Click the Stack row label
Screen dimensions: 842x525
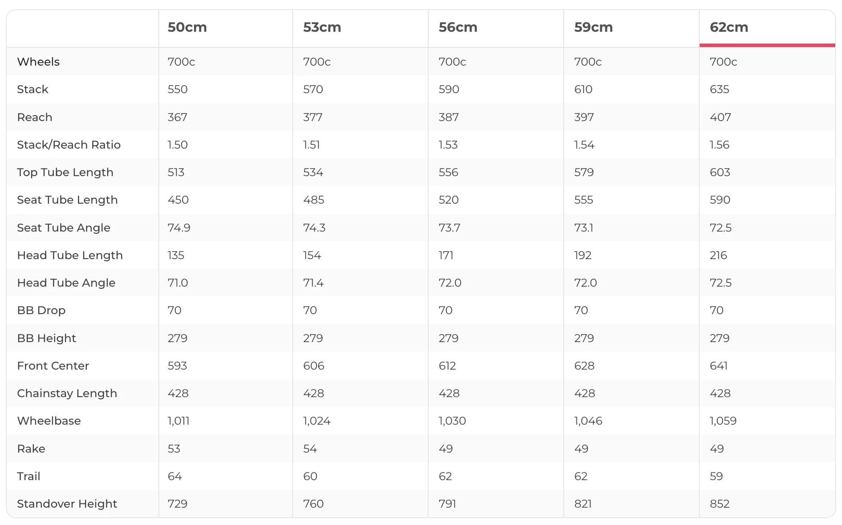coord(33,89)
